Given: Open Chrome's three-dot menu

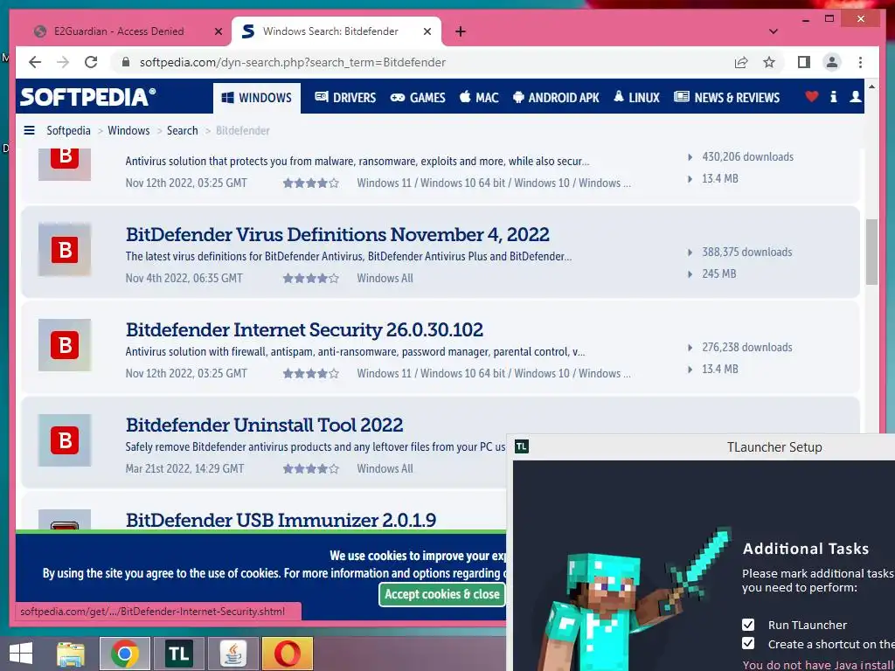Looking at the screenshot, I should [860, 62].
